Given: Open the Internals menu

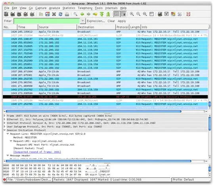Looking at the screenshot, I should (x=111, y=8).
